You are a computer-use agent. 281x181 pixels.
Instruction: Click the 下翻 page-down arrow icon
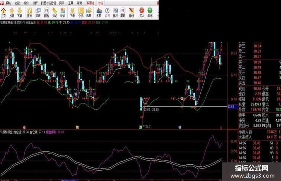(x=20, y=12)
